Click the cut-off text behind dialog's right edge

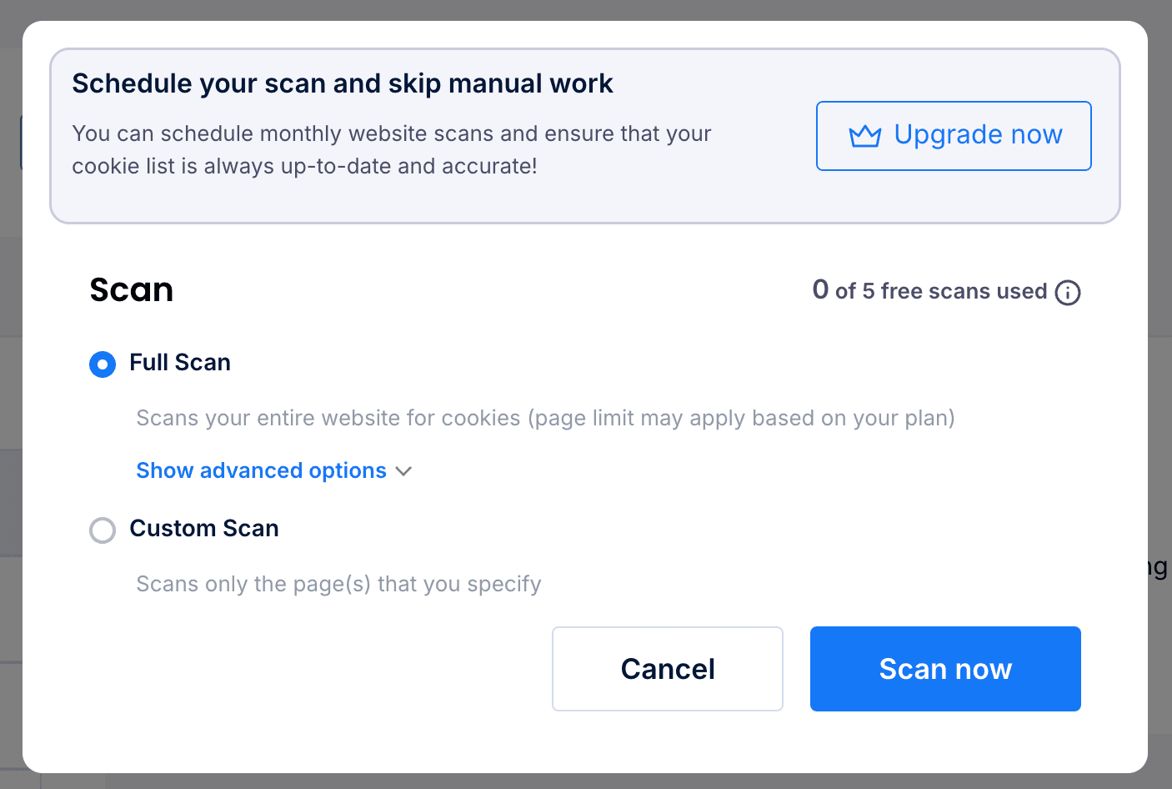(x=1159, y=568)
